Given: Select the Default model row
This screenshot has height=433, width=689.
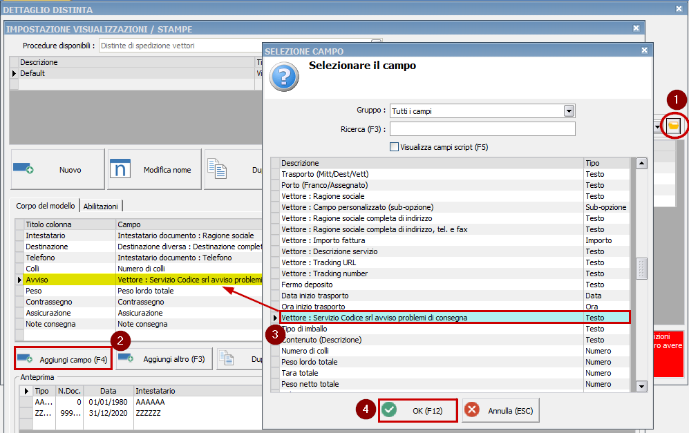Looking at the screenshot, I should click(136, 73).
